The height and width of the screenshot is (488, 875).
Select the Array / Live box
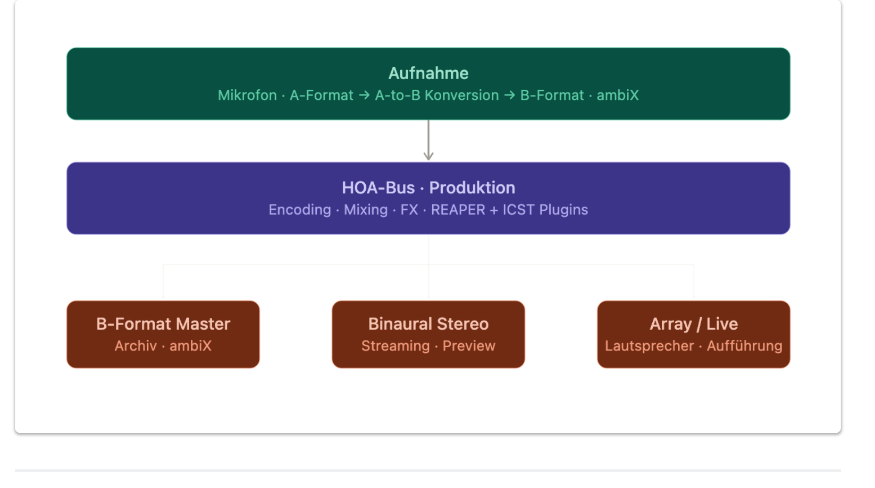pos(693,335)
